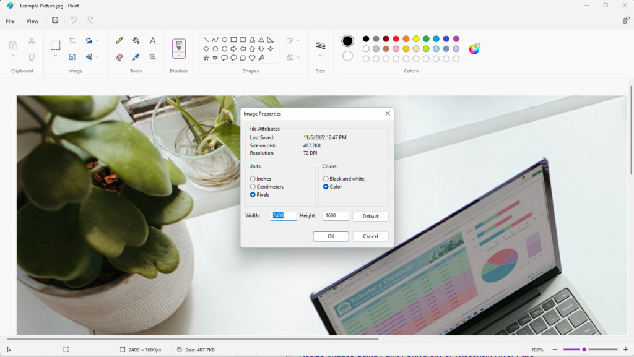Pick the yellow color swatch
Viewport: 634px width, 357px height.
[416, 39]
